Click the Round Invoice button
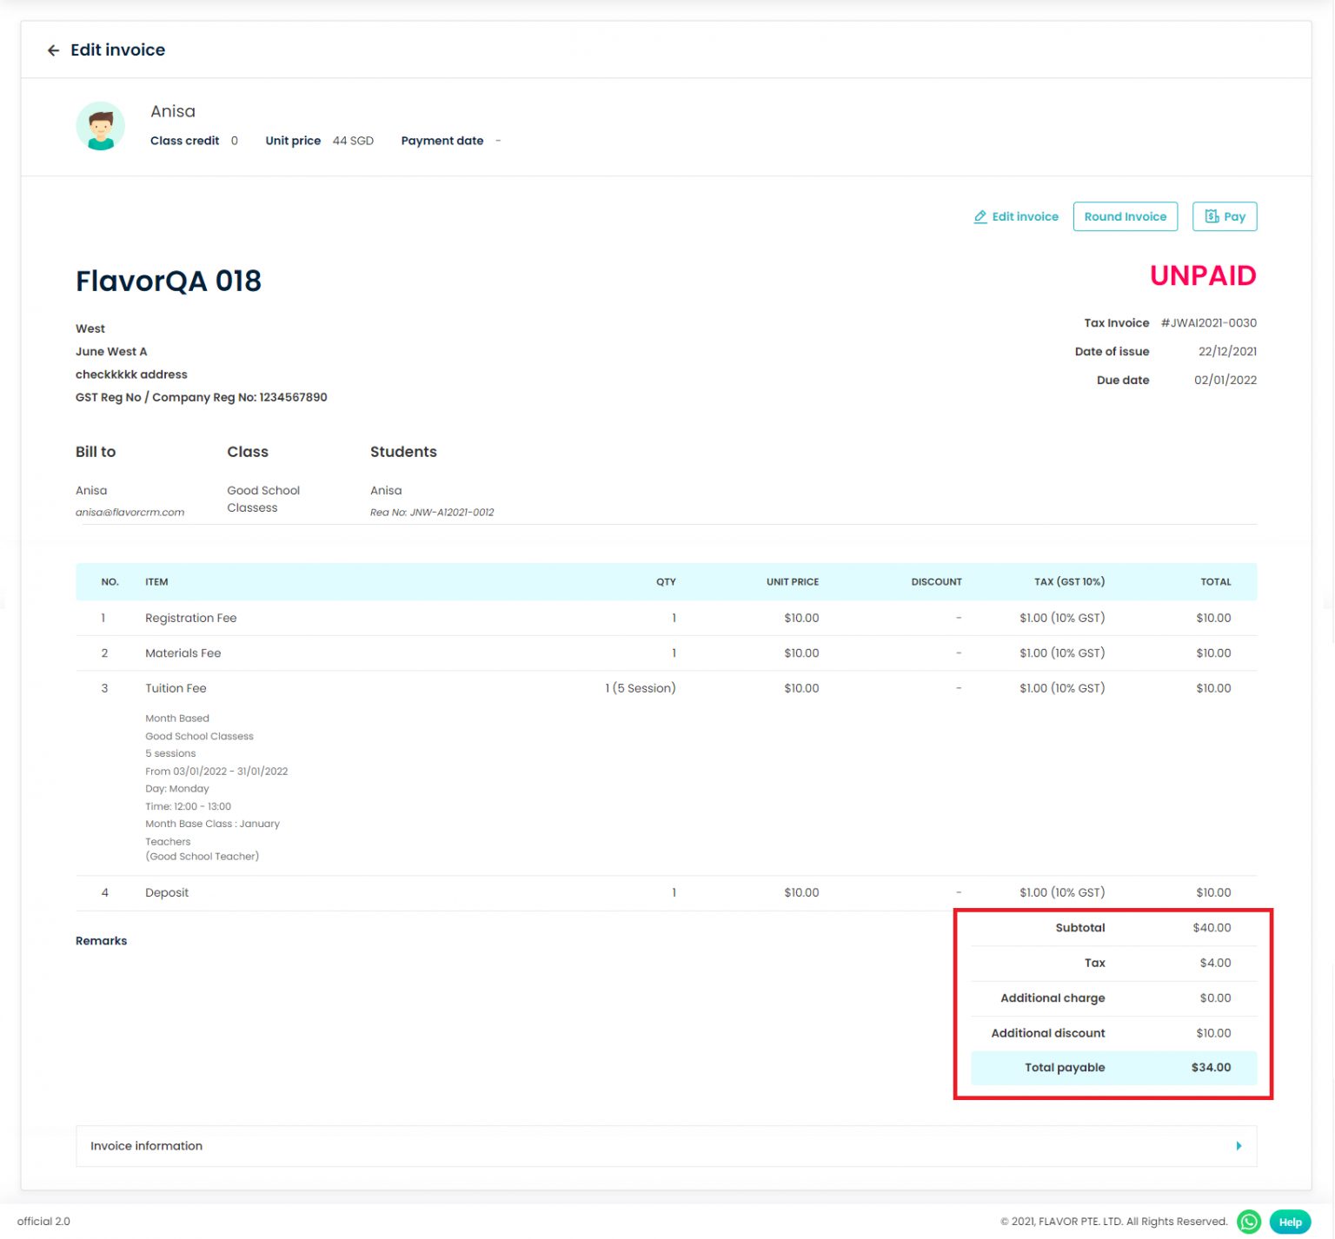This screenshot has height=1239, width=1335. tap(1126, 216)
